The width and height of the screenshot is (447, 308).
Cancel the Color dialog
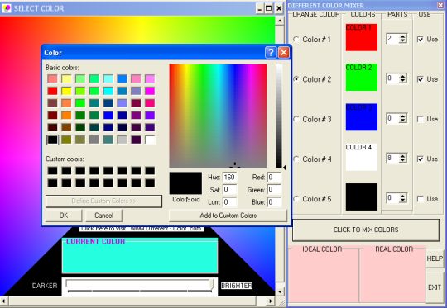[x=103, y=216]
